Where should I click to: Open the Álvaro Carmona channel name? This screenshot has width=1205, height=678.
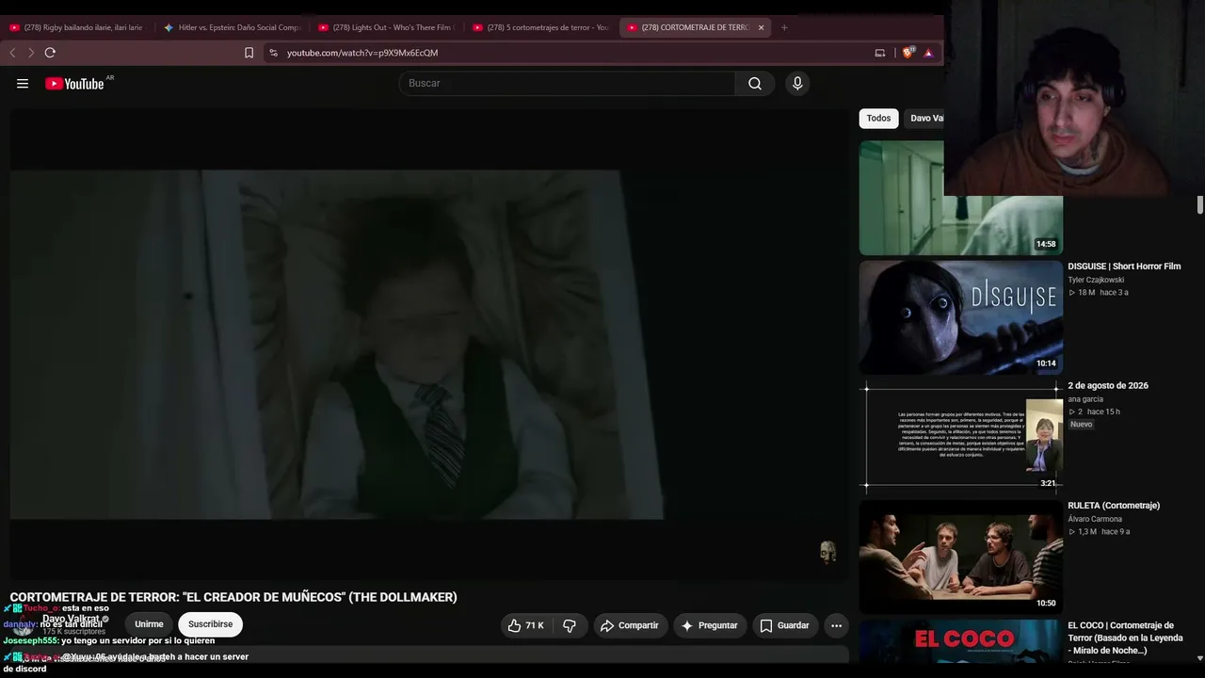(1095, 519)
